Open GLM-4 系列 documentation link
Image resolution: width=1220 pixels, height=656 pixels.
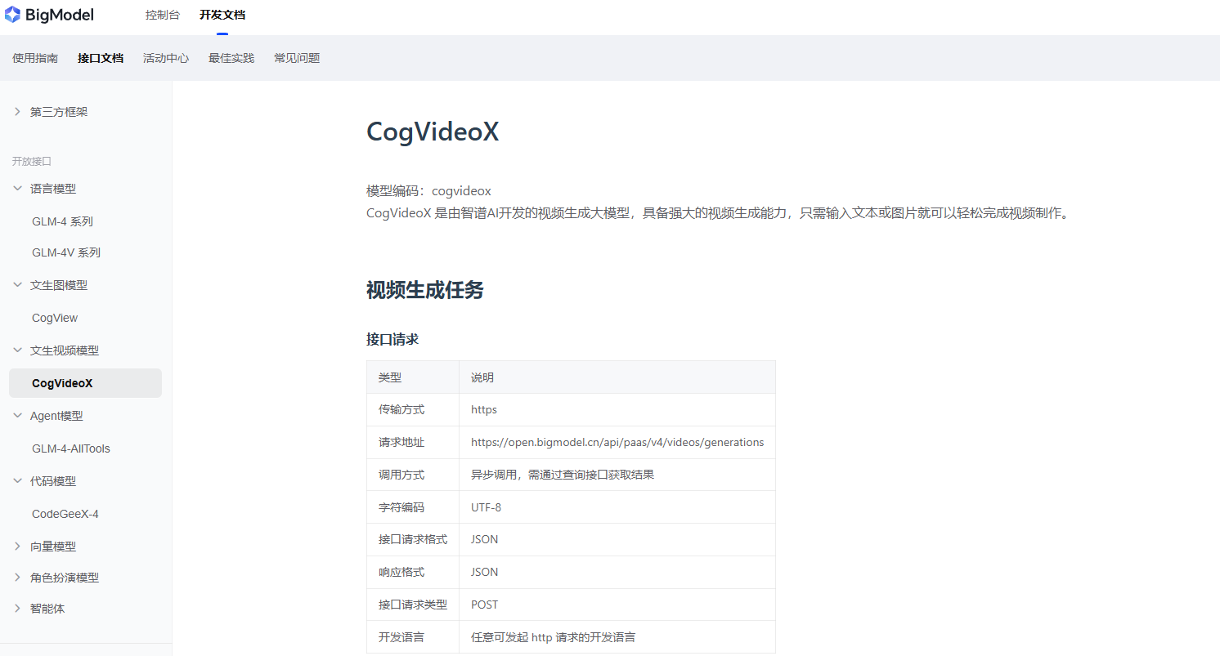pyautogui.click(x=62, y=221)
